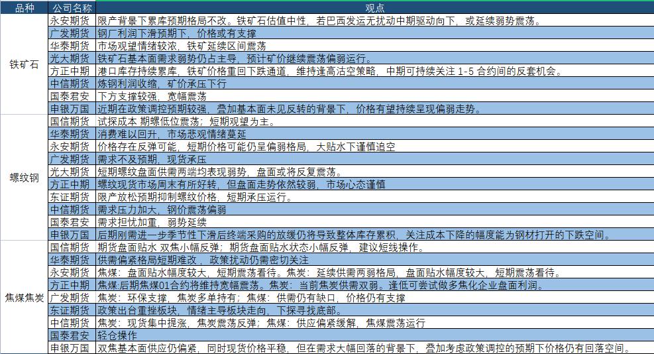Click 中信期货 beside 炼钢利润收缩

(x=72, y=84)
